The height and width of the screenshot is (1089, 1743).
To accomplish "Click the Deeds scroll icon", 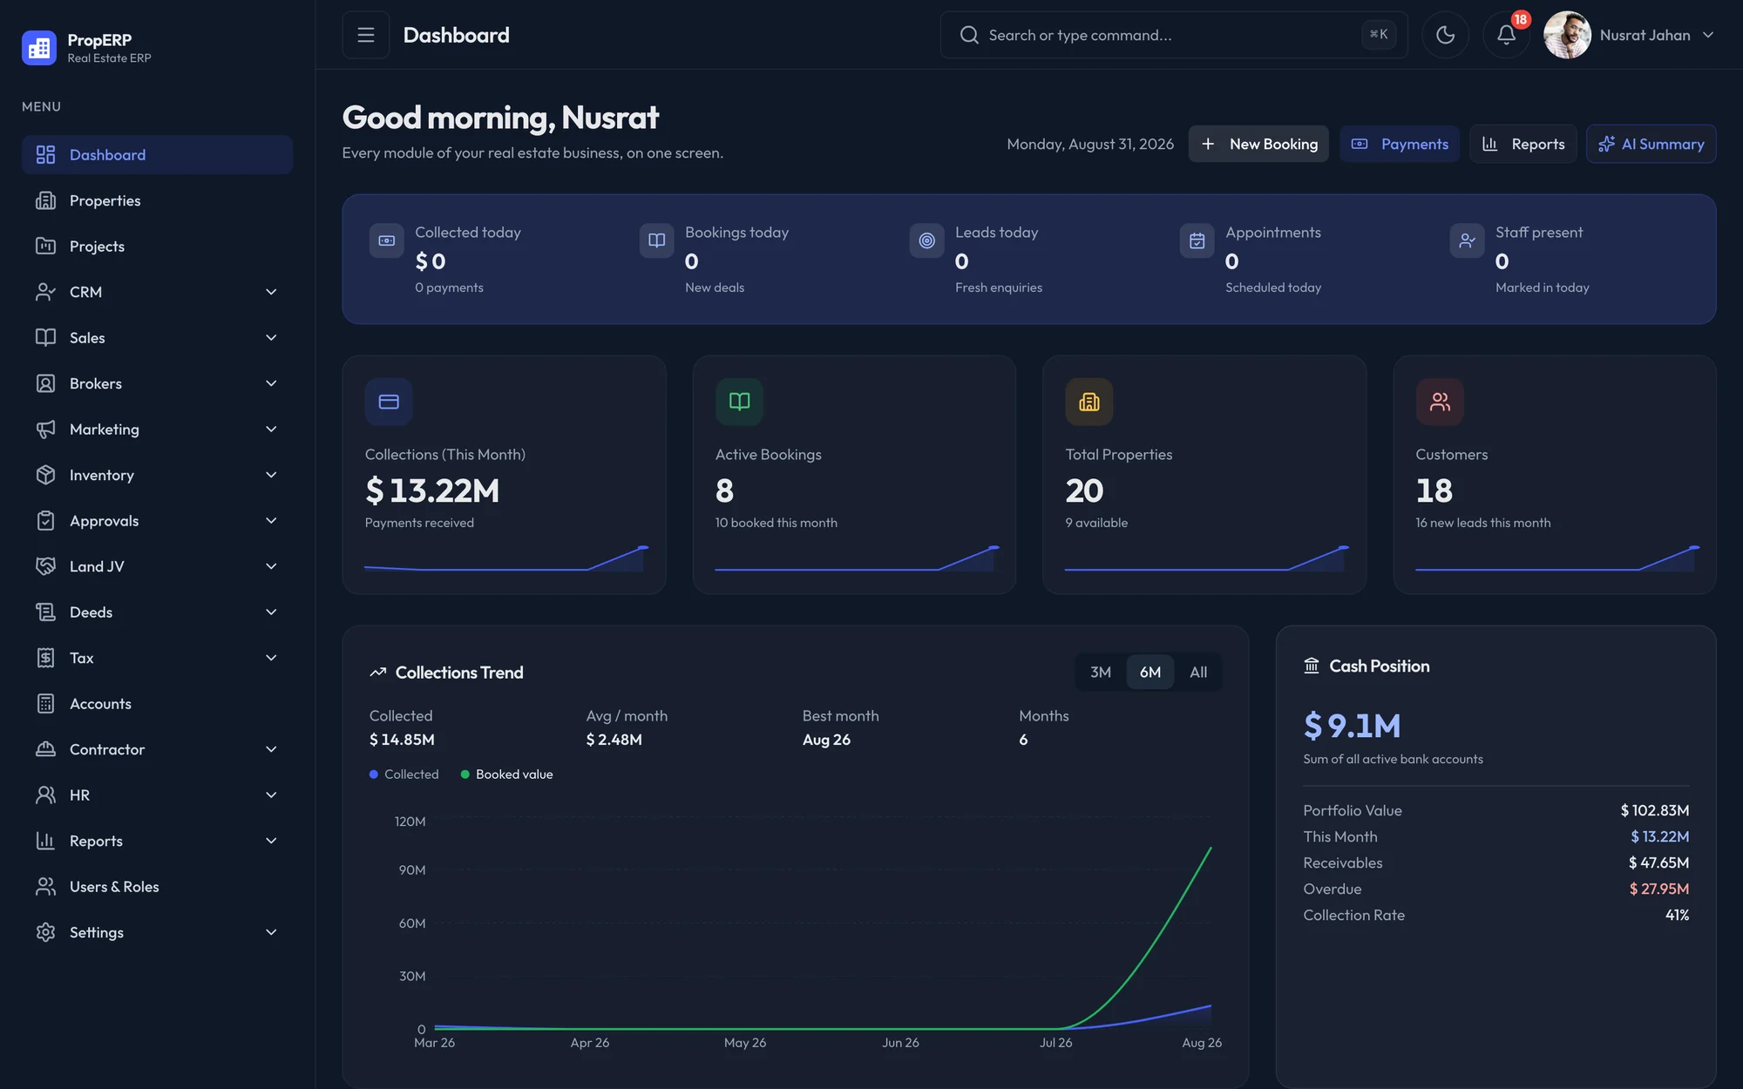I will coord(45,612).
